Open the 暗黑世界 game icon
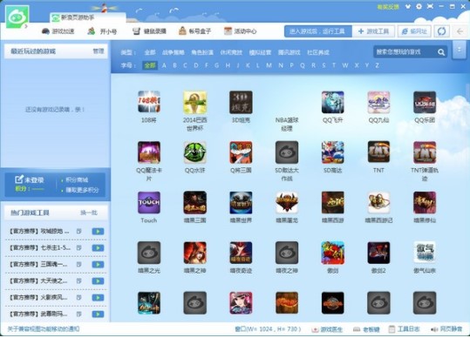The width and height of the screenshot is (470, 338). (241, 203)
